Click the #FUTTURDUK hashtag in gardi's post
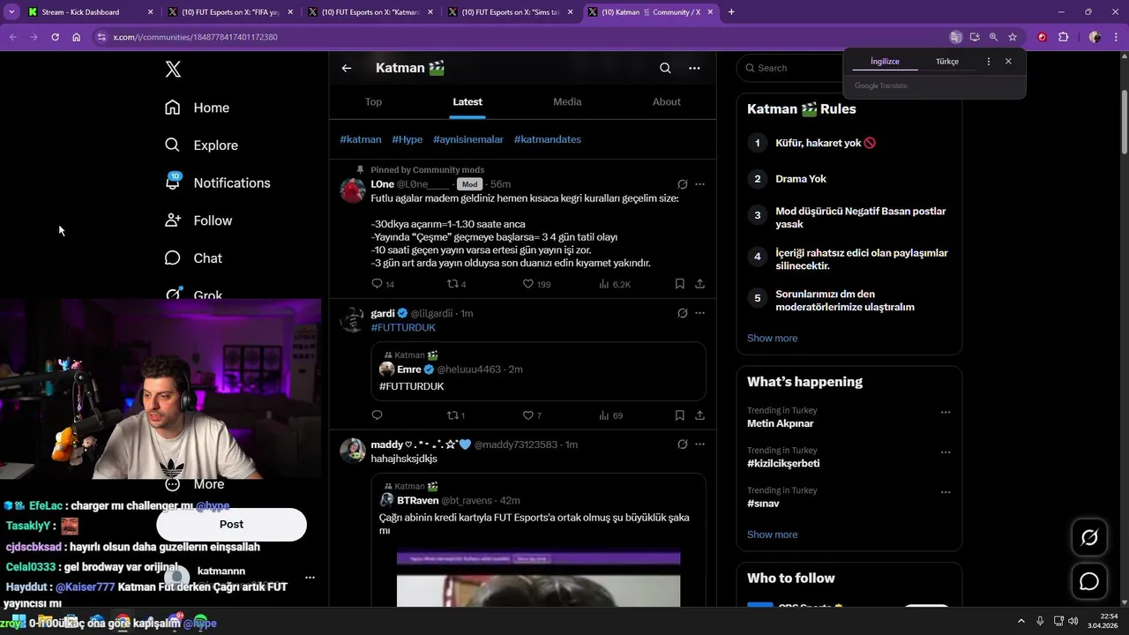Screen dimensions: 1129x635 pos(403,327)
